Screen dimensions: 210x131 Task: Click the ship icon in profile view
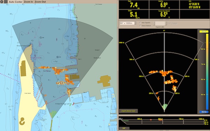[x=121, y=119]
